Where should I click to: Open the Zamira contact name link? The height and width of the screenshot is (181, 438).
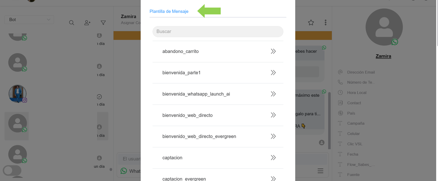383,56
